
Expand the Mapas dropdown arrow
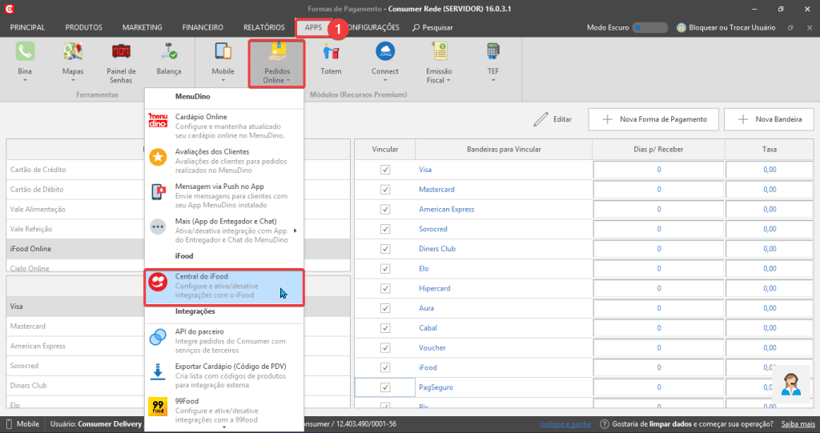coord(73,81)
